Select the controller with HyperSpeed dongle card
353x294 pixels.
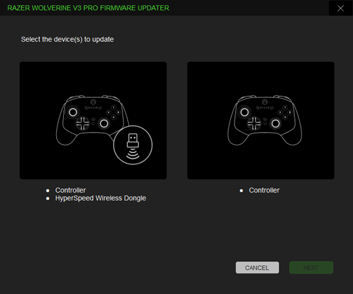pyautogui.click(x=93, y=120)
